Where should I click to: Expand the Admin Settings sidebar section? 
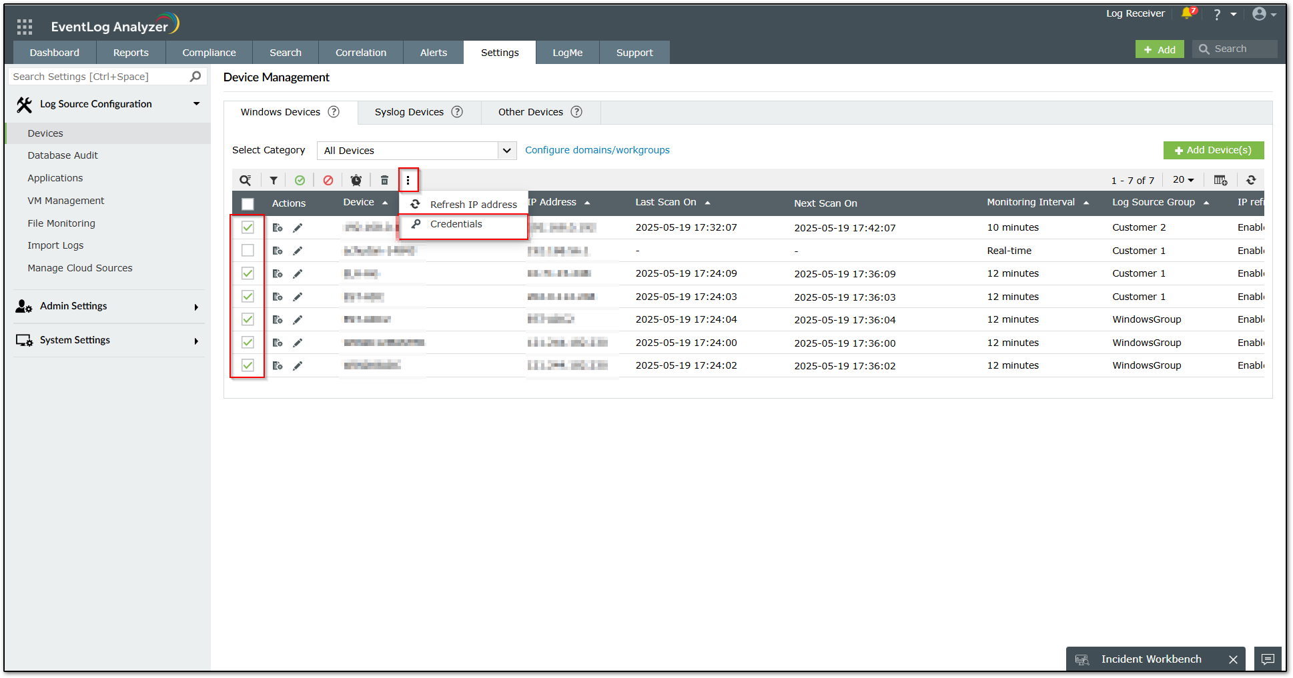point(107,306)
